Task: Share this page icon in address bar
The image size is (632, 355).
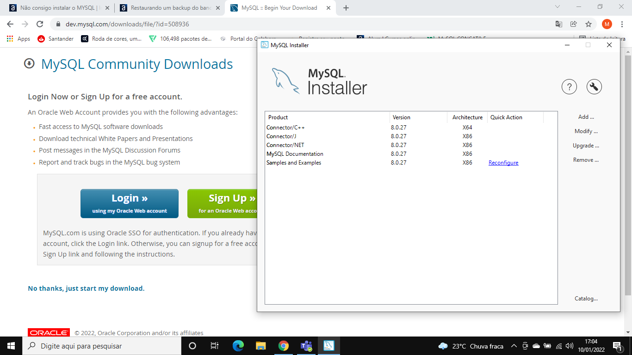Action: [574, 24]
